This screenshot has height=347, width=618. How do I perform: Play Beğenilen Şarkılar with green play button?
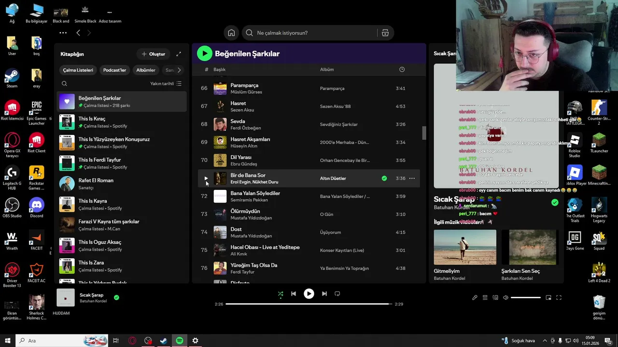point(205,53)
